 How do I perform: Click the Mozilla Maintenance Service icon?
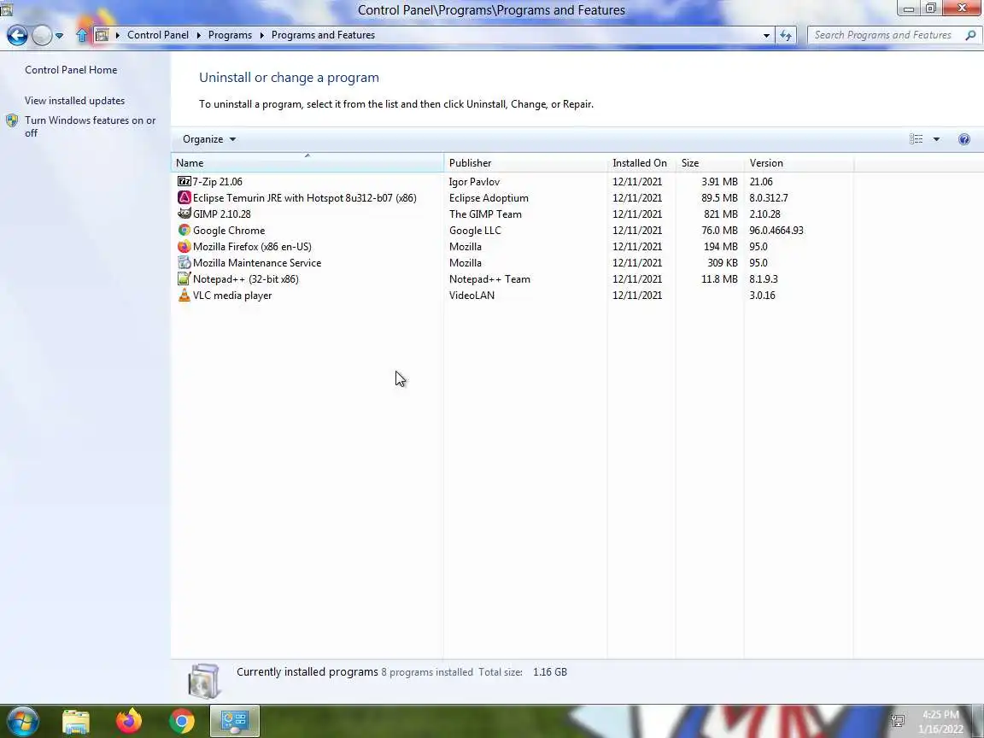(x=184, y=263)
